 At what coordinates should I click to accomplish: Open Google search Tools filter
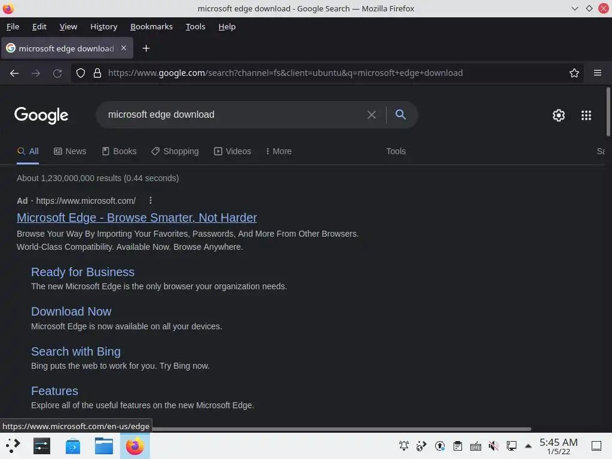(396, 151)
